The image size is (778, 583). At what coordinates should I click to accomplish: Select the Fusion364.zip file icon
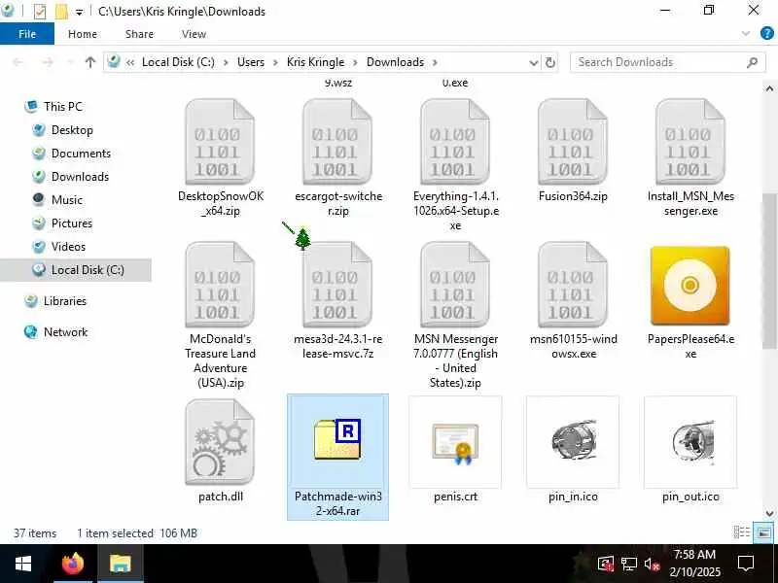tap(573, 142)
